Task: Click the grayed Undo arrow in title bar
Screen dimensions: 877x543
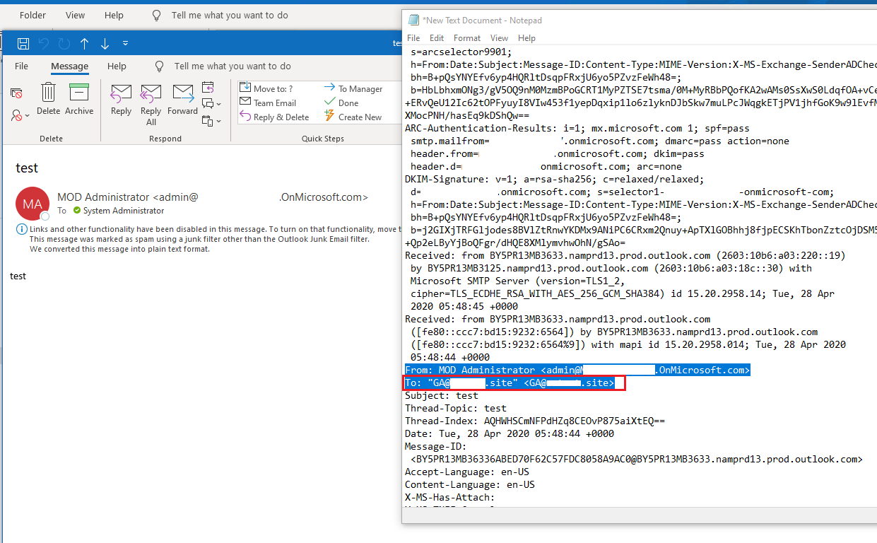Action: (44, 44)
